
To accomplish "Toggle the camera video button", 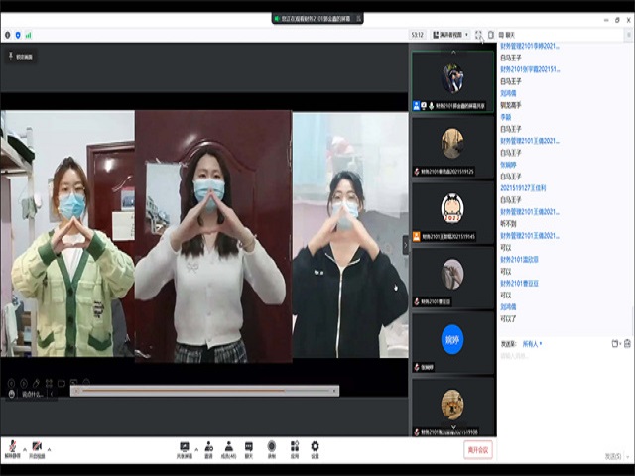I will [37, 449].
